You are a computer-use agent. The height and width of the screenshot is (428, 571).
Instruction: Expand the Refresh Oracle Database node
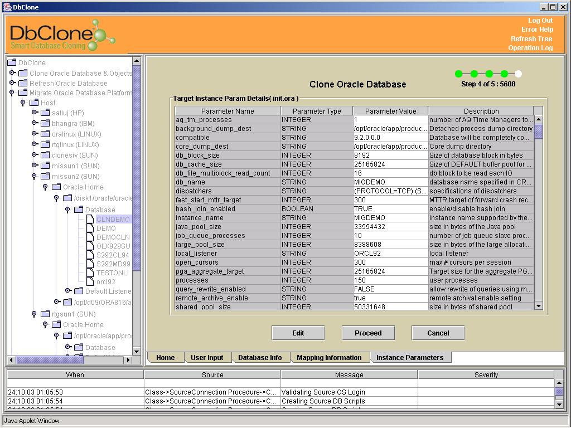click(12, 83)
